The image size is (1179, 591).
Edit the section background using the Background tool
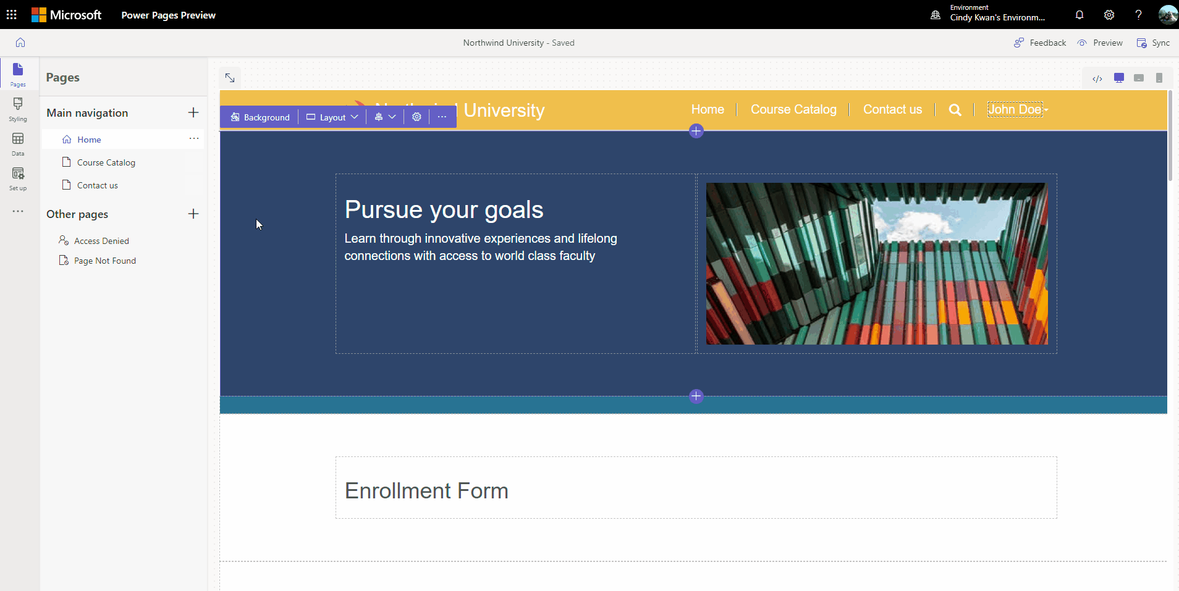pyautogui.click(x=260, y=117)
